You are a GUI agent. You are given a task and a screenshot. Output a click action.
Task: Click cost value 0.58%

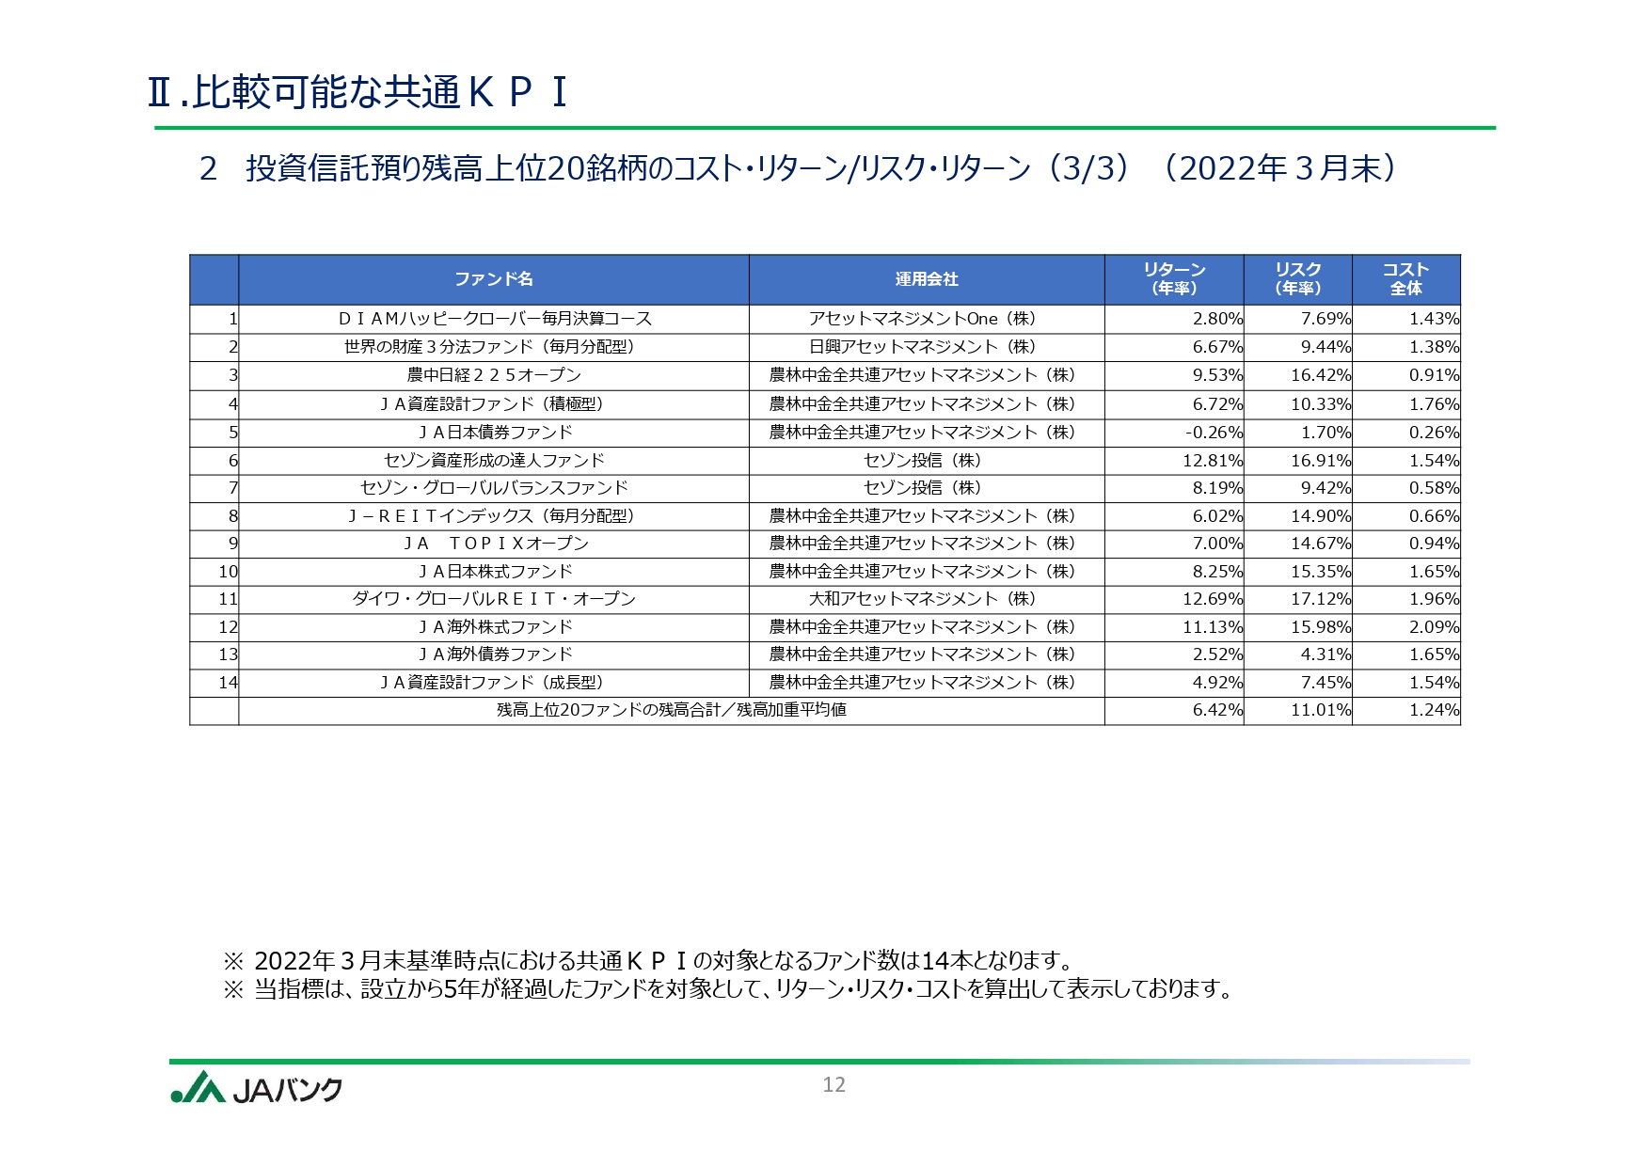pyautogui.click(x=1434, y=488)
